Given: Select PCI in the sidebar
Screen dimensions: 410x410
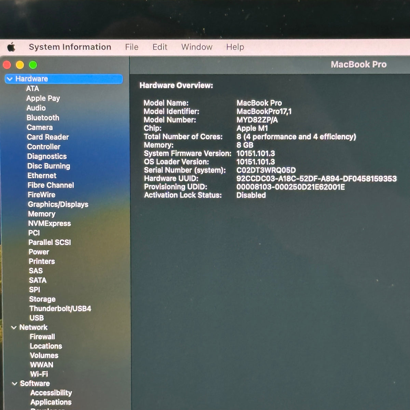Looking at the screenshot, I should pyautogui.click(x=34, y=233).
